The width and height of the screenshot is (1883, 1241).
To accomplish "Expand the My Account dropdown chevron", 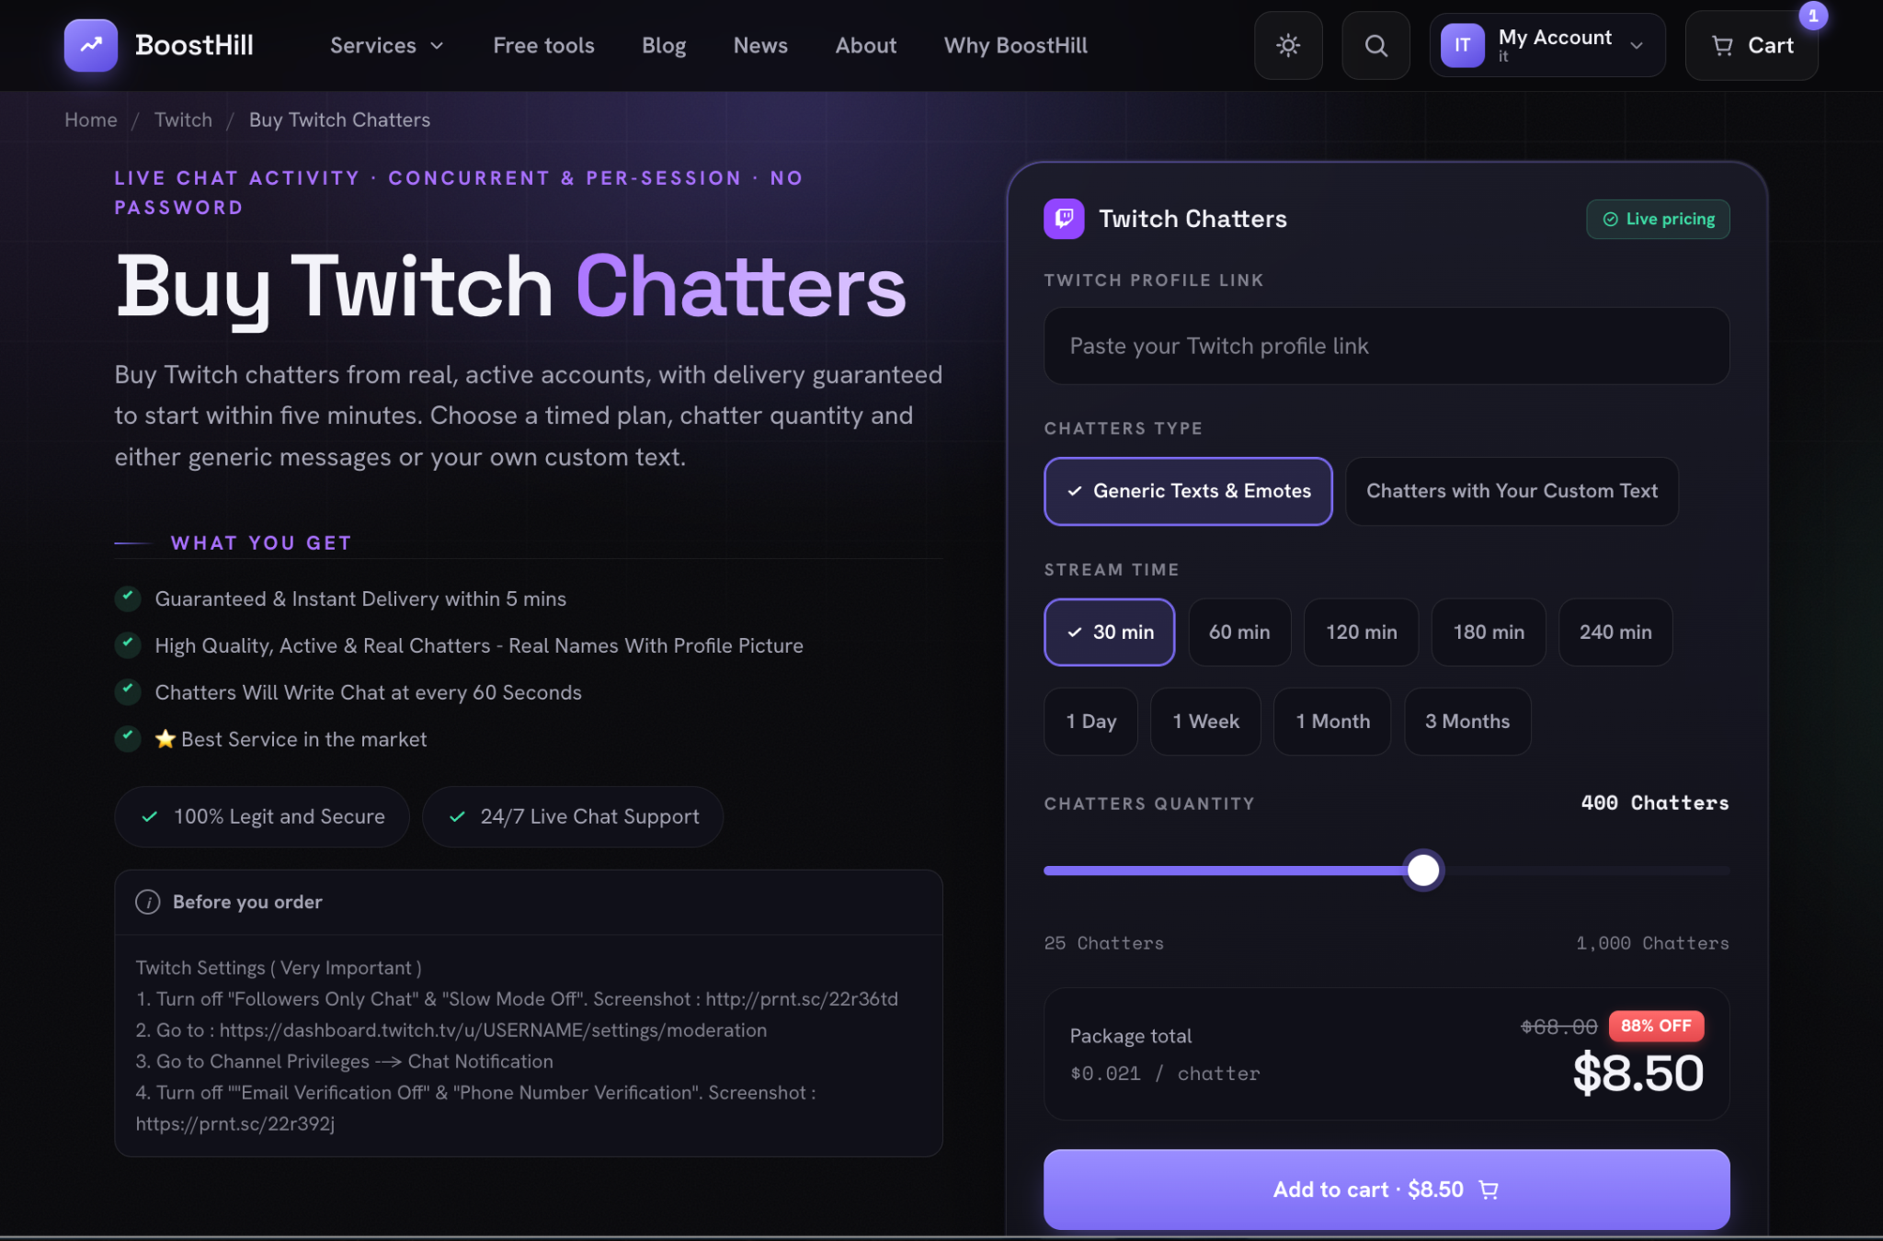I will [x=1637, y=45].
